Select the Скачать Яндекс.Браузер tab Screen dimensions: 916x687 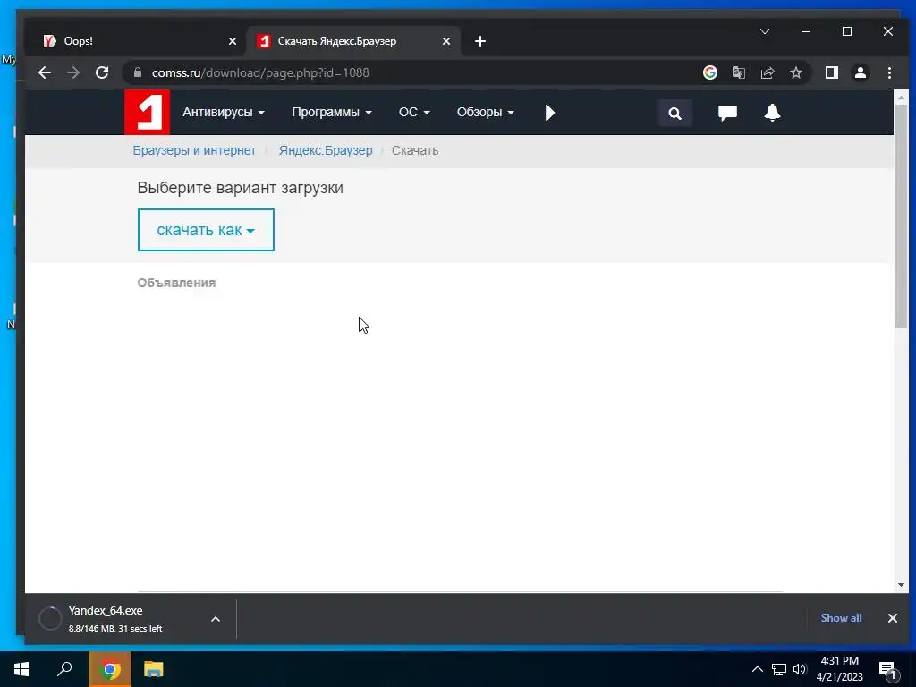(x=353, y=41)
